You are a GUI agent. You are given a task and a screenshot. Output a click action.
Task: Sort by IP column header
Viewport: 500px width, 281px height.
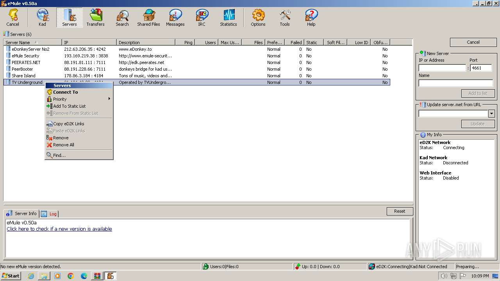pos(89,43)
